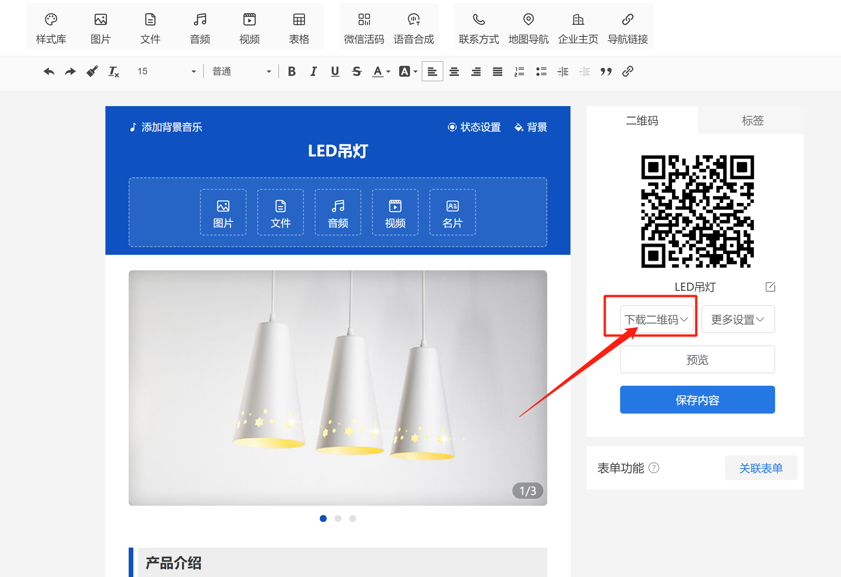Expand 下载二维码 dropdown
Viewport: 841px width, 577px height.
click(x=657, y=319)
